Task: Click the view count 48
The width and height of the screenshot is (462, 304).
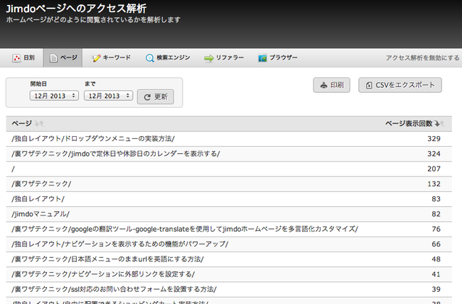Action: (436, 259)
